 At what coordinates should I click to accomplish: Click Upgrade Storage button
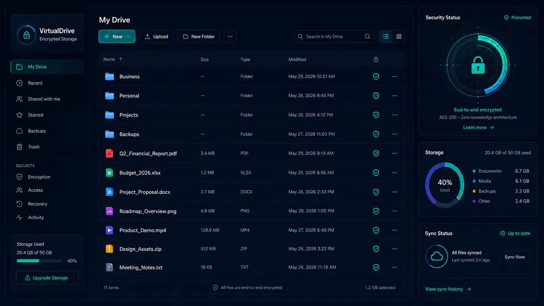47,278
